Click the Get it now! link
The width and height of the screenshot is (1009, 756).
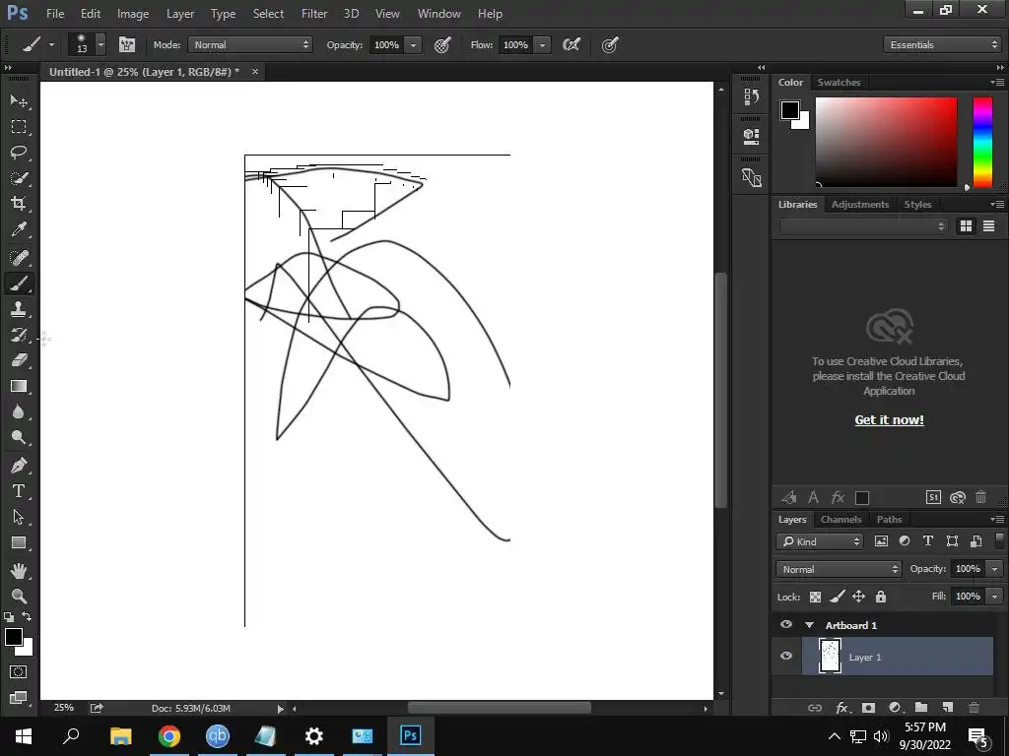pos(889,419)
